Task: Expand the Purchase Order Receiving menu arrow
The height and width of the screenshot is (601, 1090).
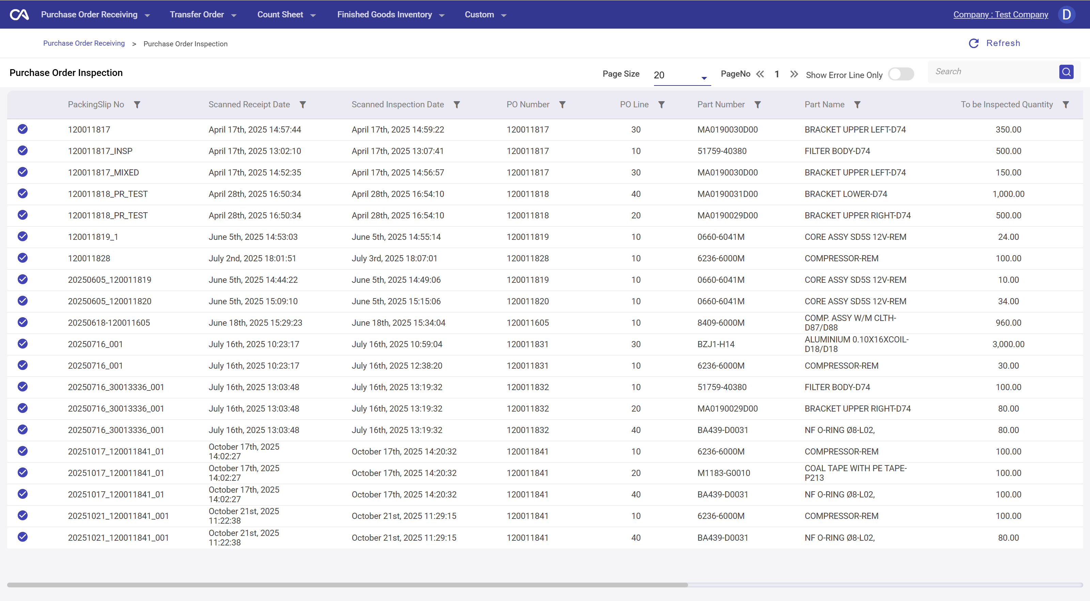Action: click(x=147, y=16)
